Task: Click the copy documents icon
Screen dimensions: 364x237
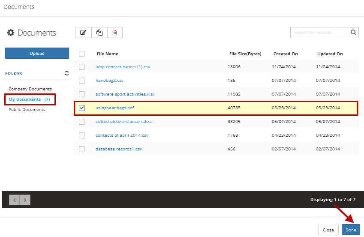Action: (x=99, y=33)
